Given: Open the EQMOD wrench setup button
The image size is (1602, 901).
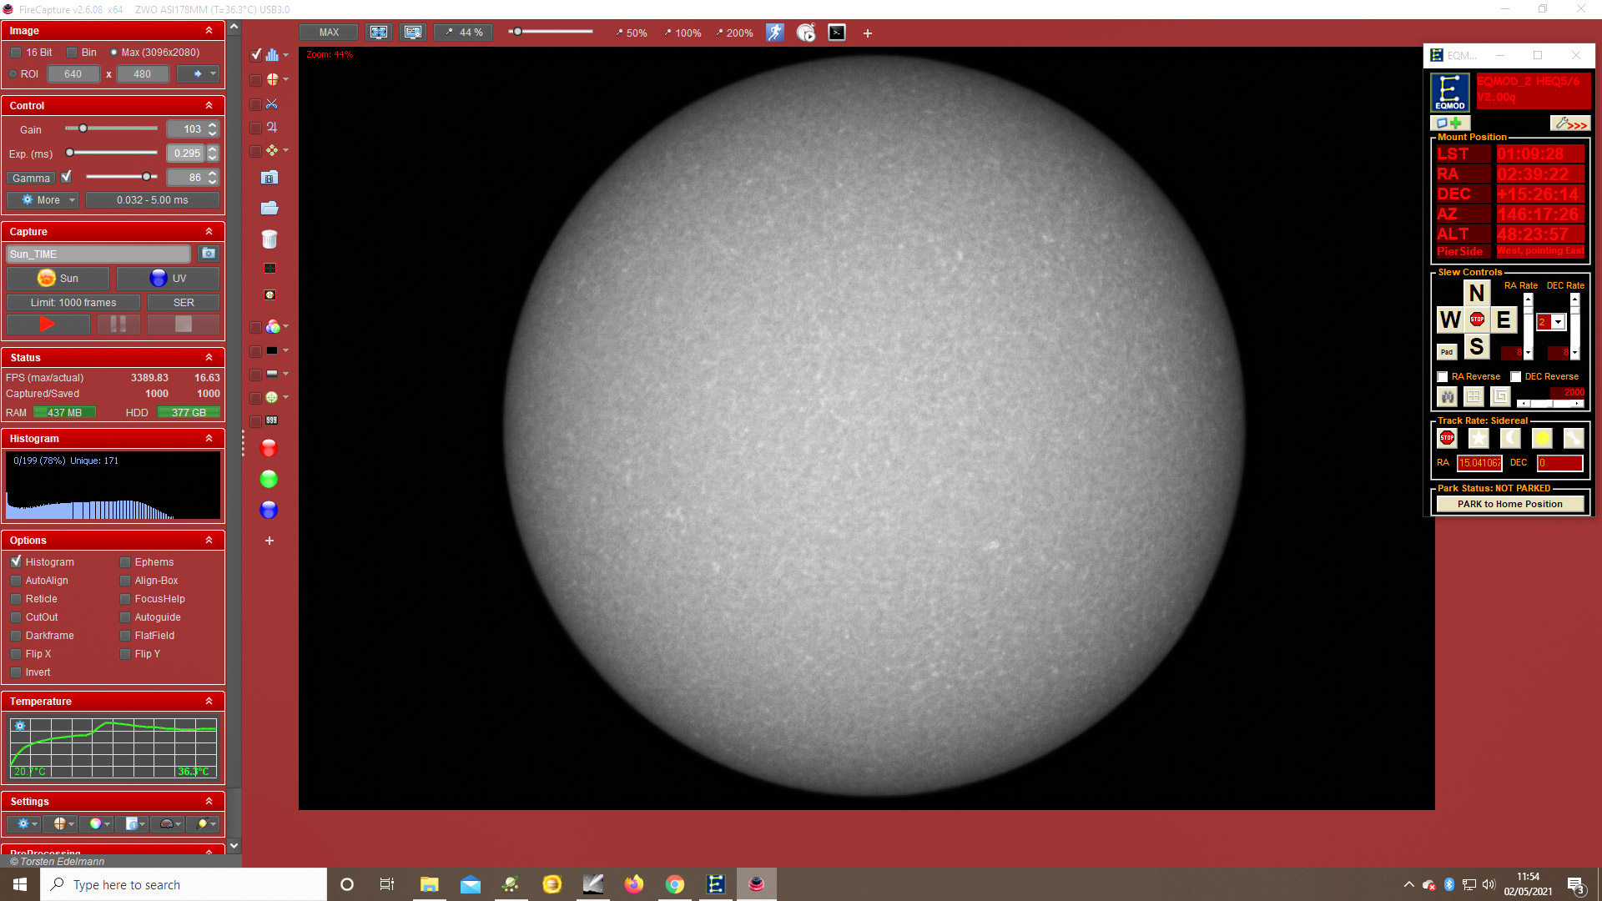Looking at the screenshot, I should click(1570, 123).
